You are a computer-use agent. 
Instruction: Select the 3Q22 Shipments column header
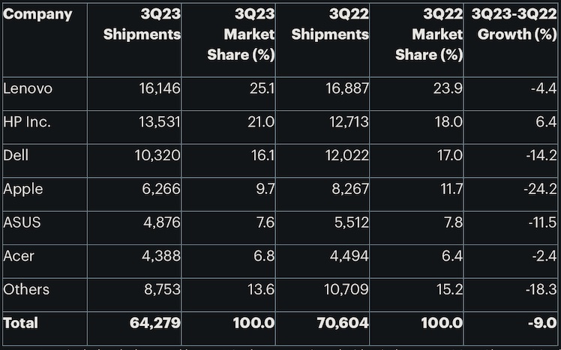tap(330, 25)
